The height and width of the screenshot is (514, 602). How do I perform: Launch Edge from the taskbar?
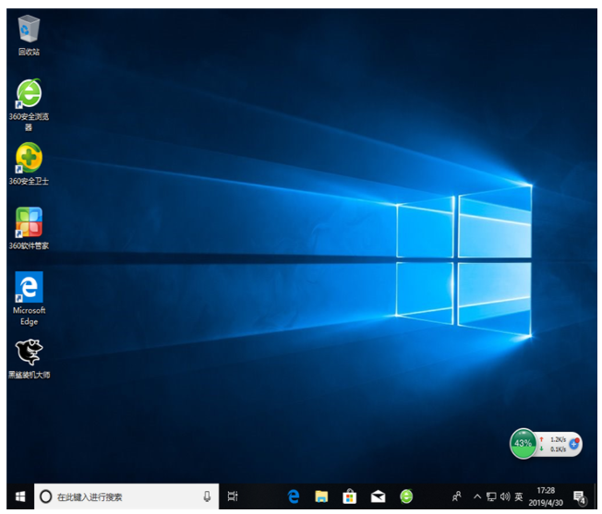pos(294,496)
